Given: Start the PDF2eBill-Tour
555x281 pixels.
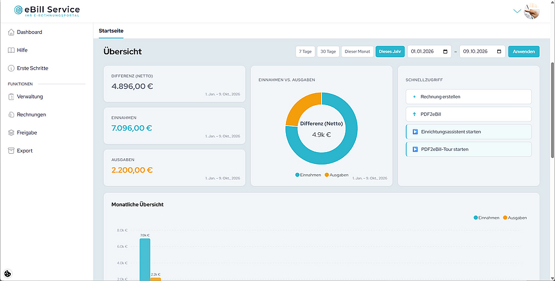Looking at the screenshot, I should coord(469,149).
